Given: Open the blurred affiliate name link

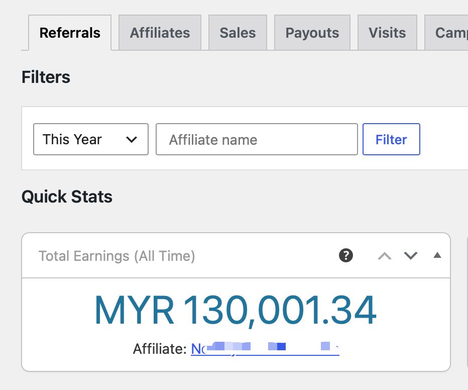Looking at the screenshot, I should pos(265,348).
